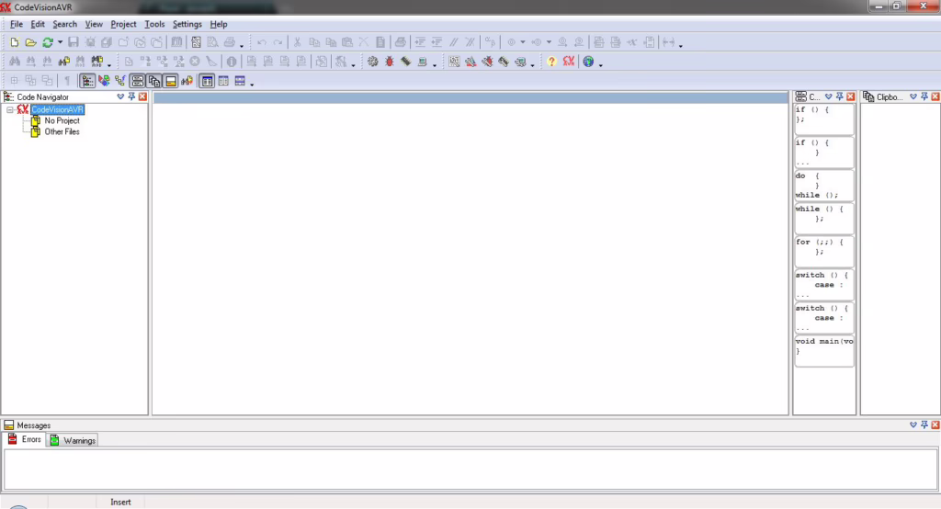Pin the Messages panel
The height and width of the screenshot is (509, 941).
pyautogui.click(x=924, y=425)
